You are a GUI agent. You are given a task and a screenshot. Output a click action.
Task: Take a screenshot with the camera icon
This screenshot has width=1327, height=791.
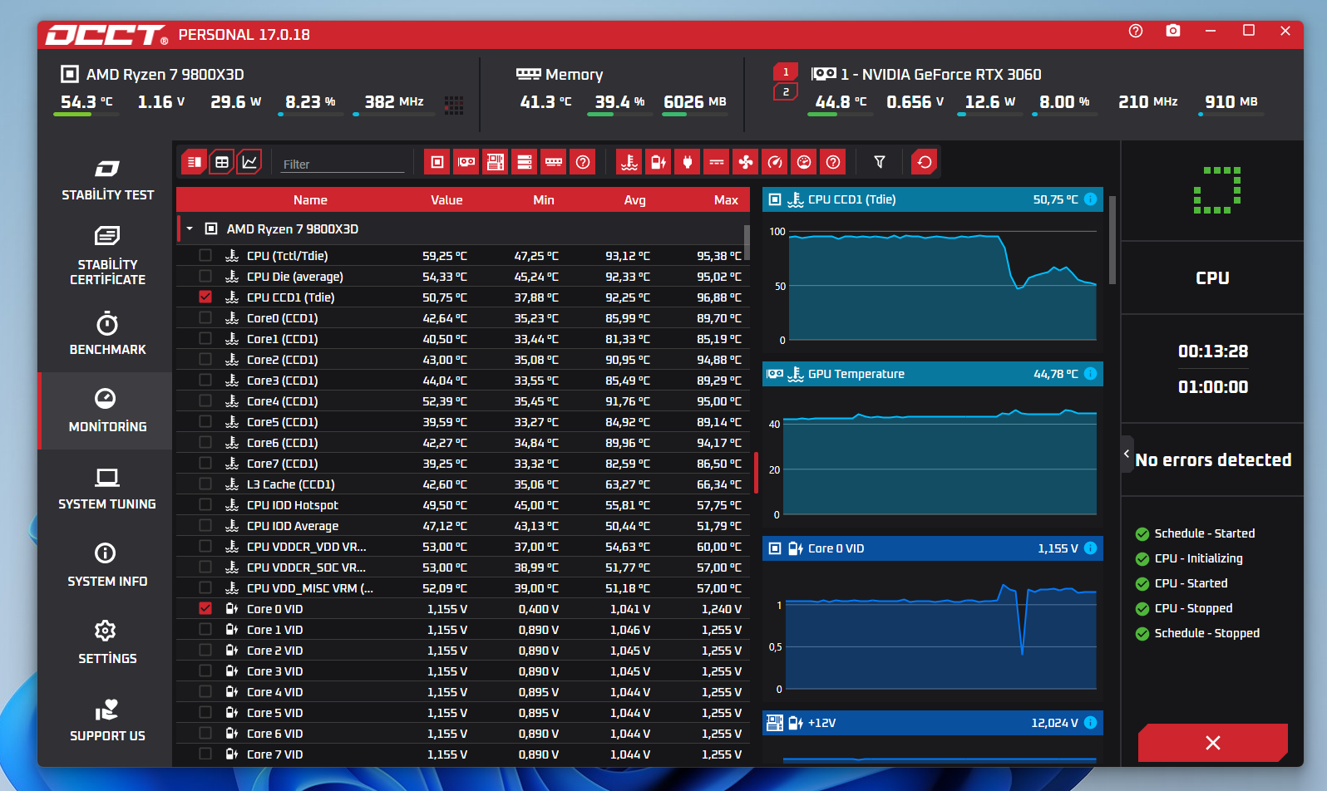click(1173, 31)
